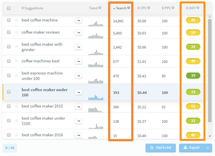
Task: Click the Add to list button
Action: (160, 148)
